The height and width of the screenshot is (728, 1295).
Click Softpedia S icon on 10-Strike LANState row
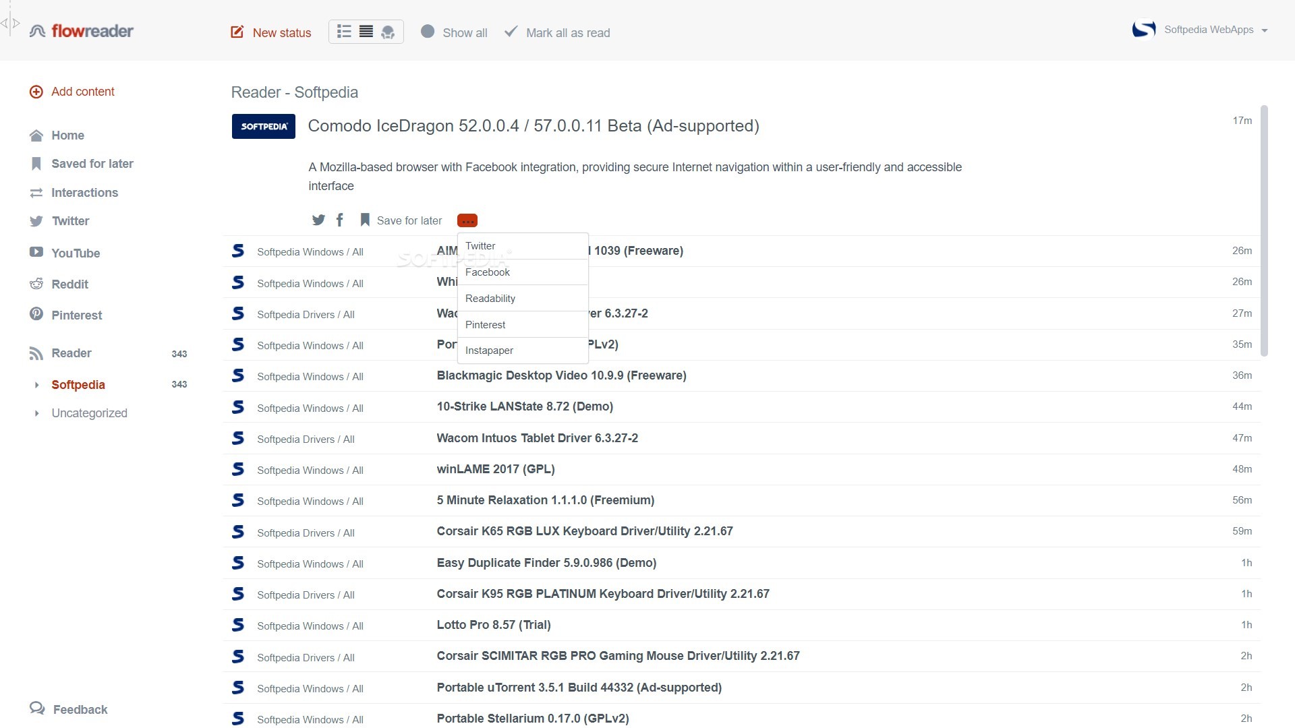point(238,407)
